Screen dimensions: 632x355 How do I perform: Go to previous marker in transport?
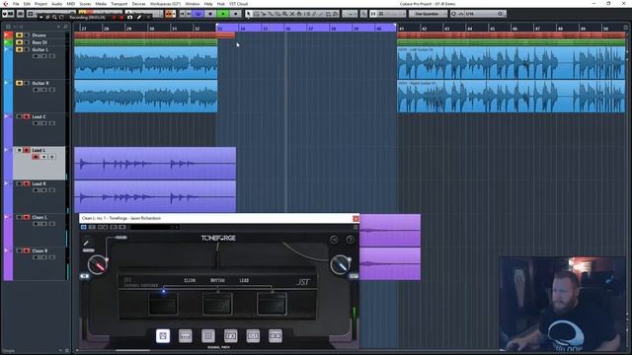tap(182, 14)
